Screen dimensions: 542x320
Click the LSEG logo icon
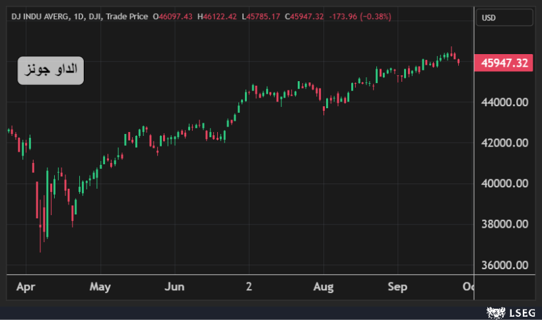click(492, 311)
